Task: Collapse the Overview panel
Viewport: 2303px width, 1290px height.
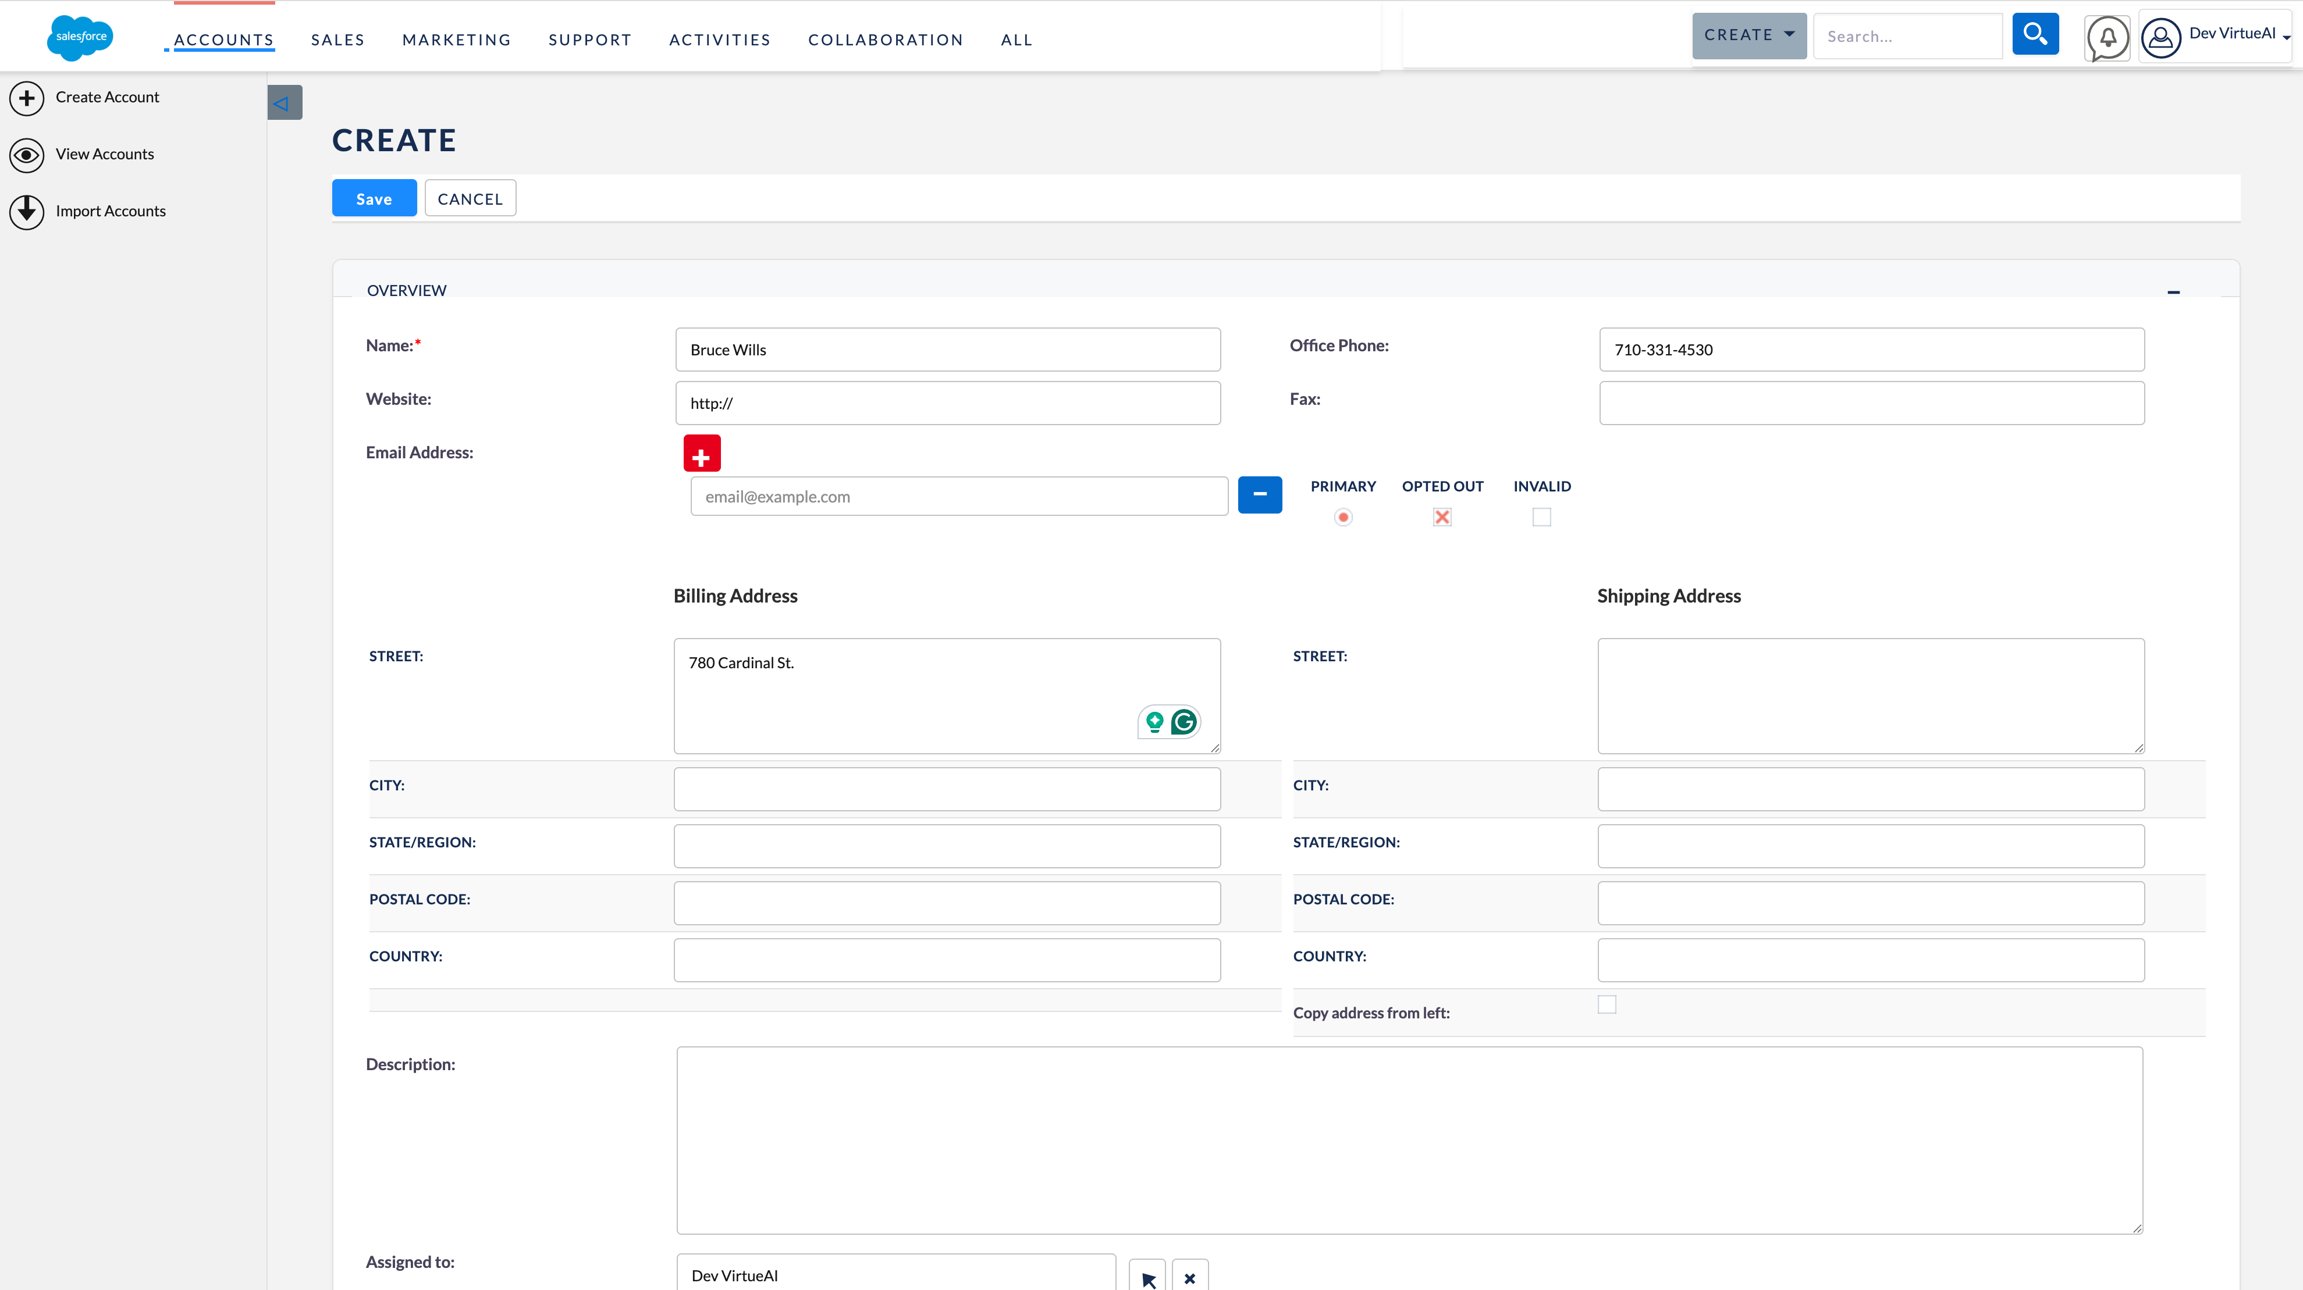Action: 2173,292
